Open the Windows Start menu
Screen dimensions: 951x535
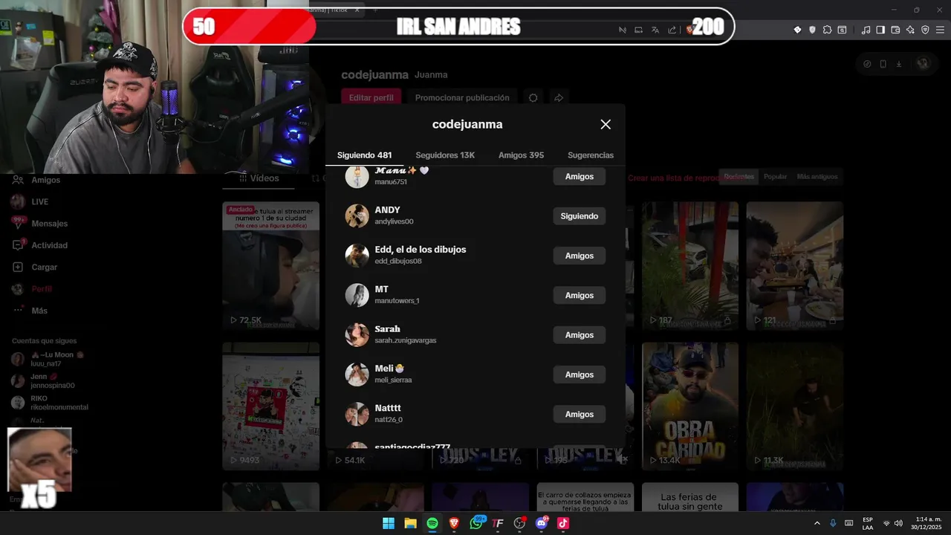pyautogui.click(x=389, y=523)
